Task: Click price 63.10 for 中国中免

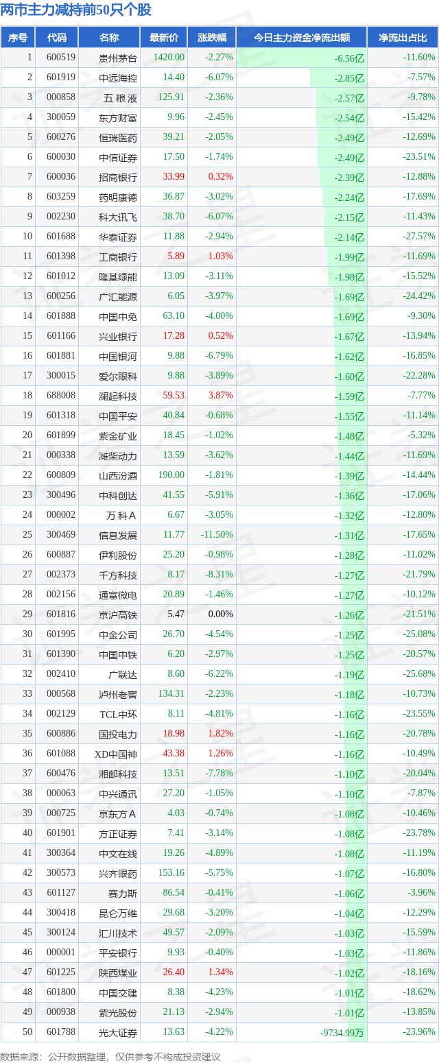Action: [174, 316]
